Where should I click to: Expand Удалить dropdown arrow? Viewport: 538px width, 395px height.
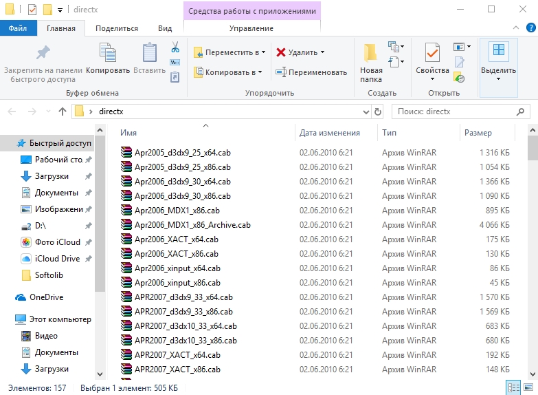pyautogui.click(x=322, y=52)
